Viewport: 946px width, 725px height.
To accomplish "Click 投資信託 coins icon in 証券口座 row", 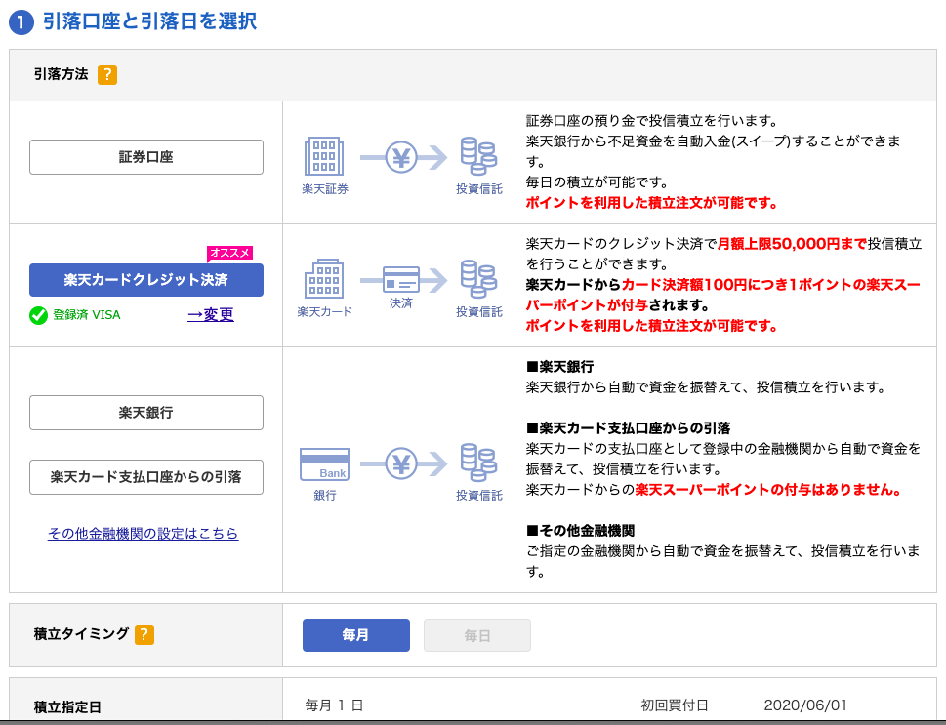I will click(478, 156).
